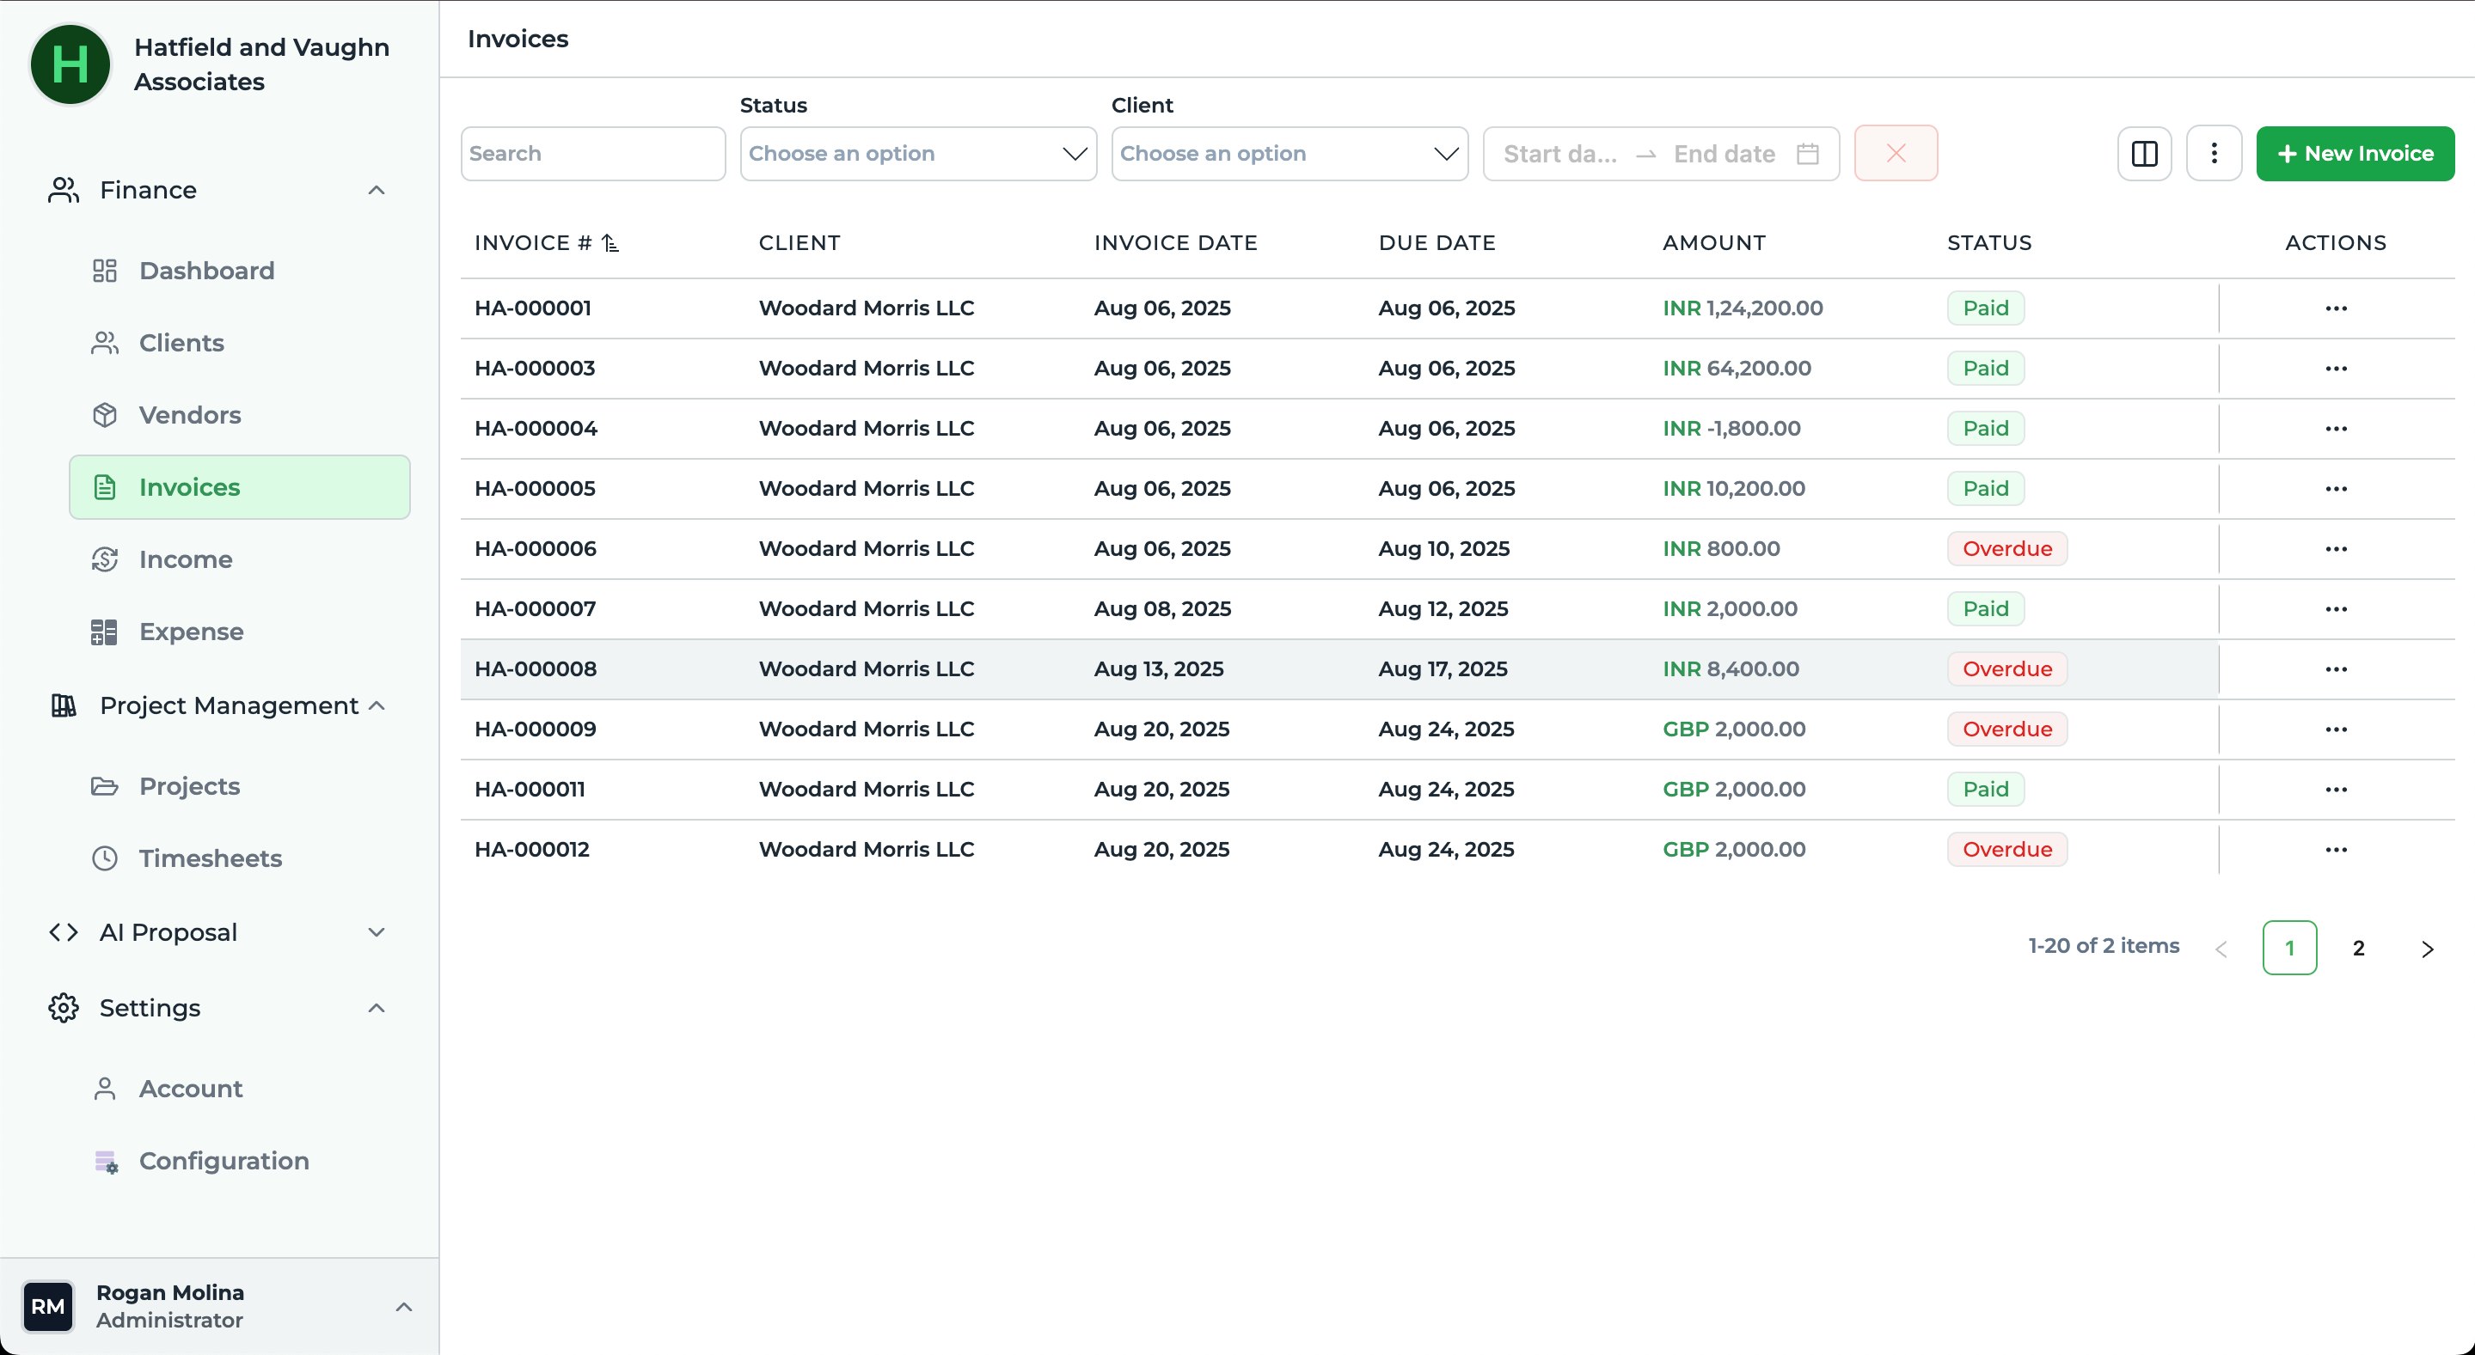Click the End date field
This screenshot has height=1355, width=2475.
tap(1725, 154)
